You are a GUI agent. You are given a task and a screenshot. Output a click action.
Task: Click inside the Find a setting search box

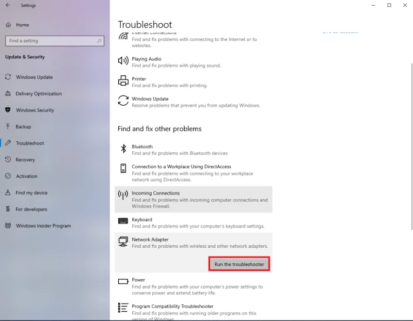(52, 40)
